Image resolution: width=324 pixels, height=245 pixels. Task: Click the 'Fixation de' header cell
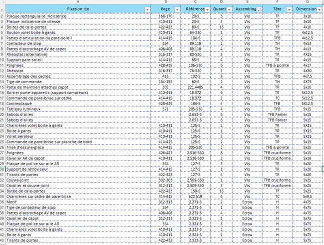tap(78, 9)
